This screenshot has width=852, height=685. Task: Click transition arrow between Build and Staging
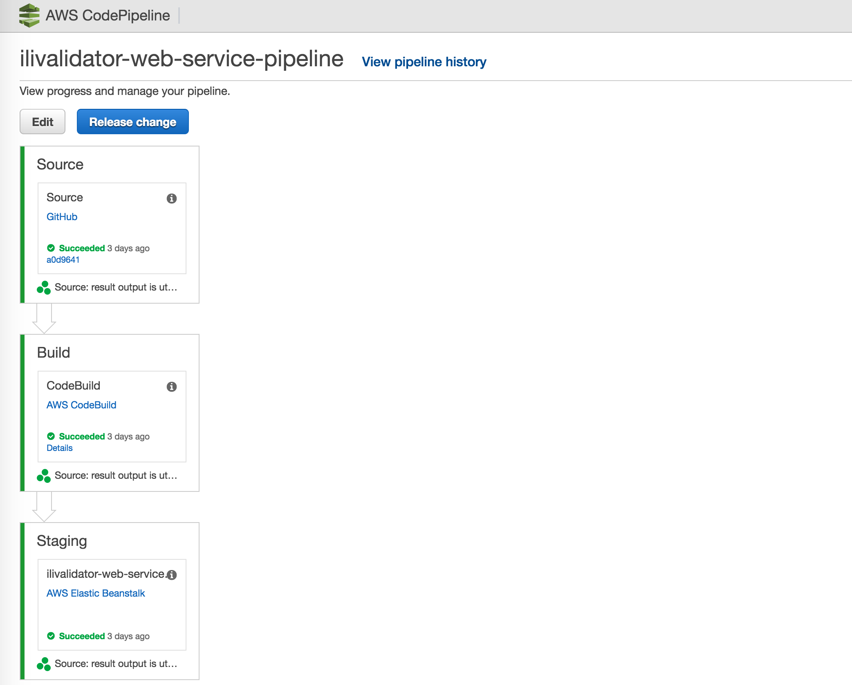coord(44,507)
